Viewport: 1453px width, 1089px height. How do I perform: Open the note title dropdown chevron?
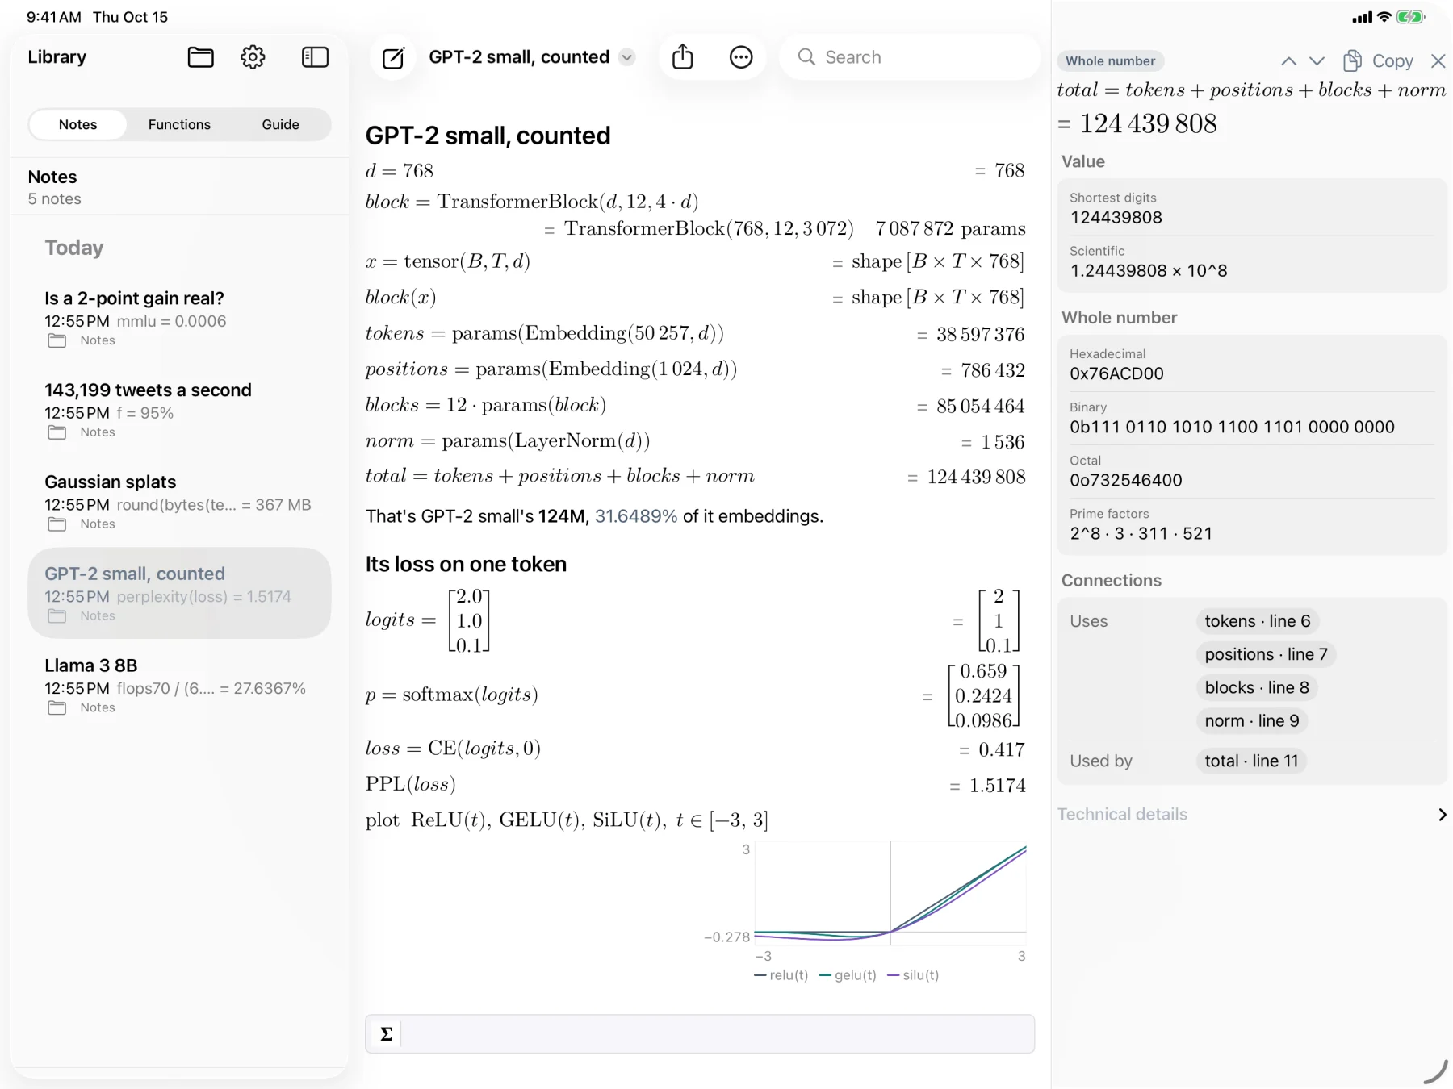click(x=626, y=57)
